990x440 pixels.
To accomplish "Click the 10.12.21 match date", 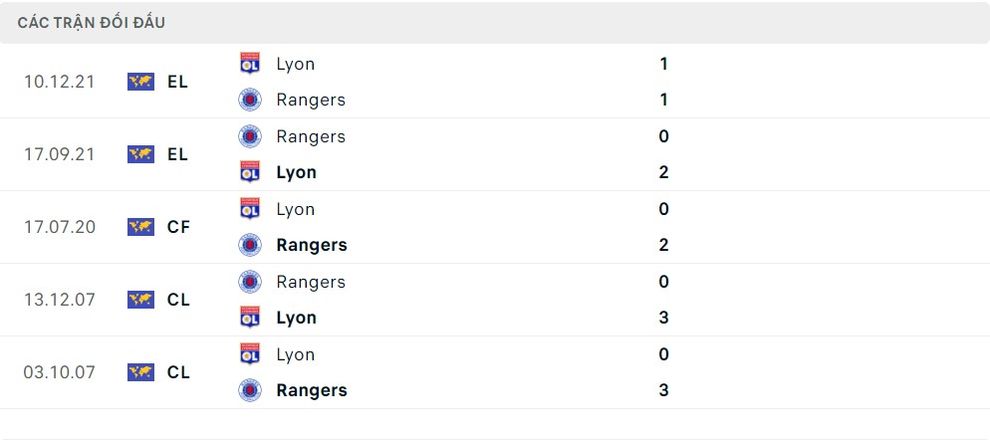I will [x=60, y=82].
